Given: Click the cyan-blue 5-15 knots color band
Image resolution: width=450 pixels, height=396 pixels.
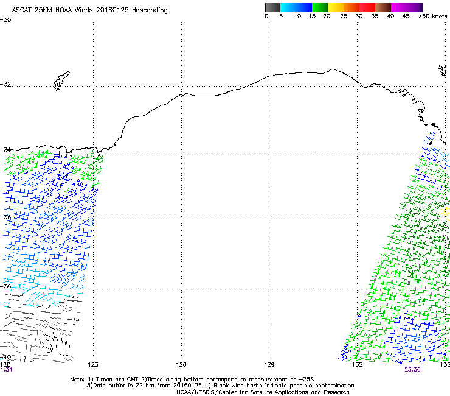Looking at the screenshot, I should tap(296, 7).
